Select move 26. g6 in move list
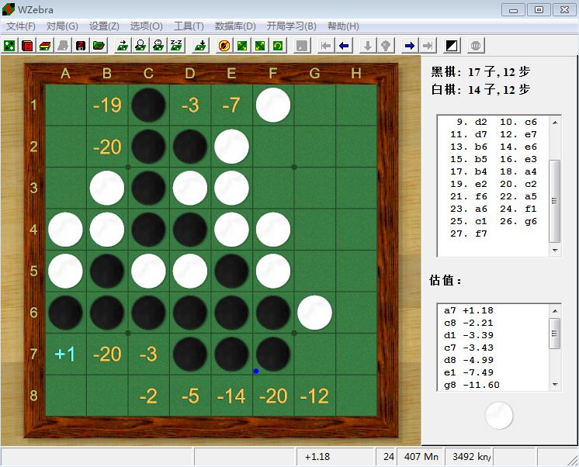The height and width of the screenshot is (467, 579). (x=518, y=221)
